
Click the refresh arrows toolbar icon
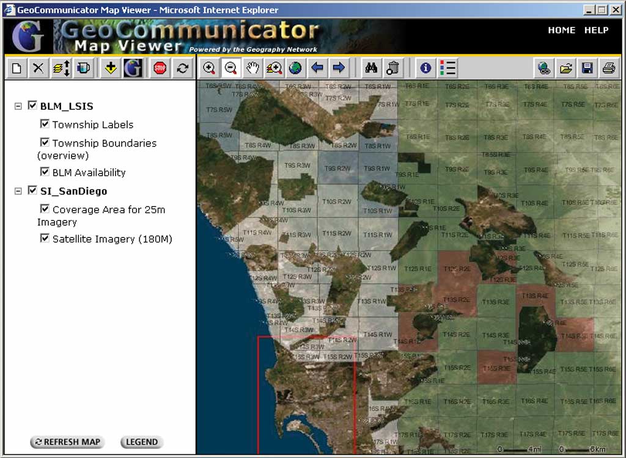(182, 68)
